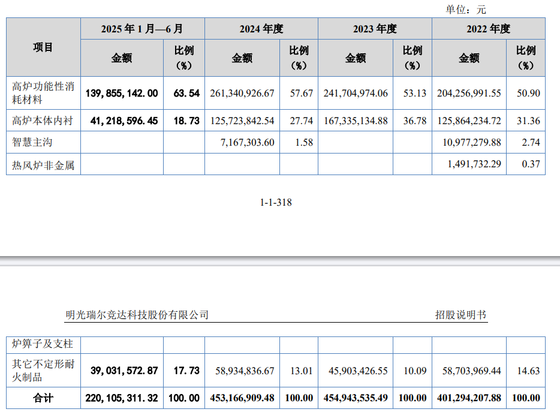
Task: Click the company name 明光瑞尔竞达科技股份有限公司
Action: pos(137,315)
